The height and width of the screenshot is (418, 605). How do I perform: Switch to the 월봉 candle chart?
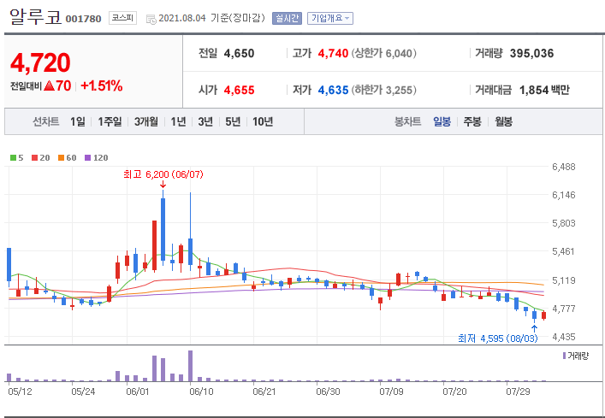tap(503, 122)
